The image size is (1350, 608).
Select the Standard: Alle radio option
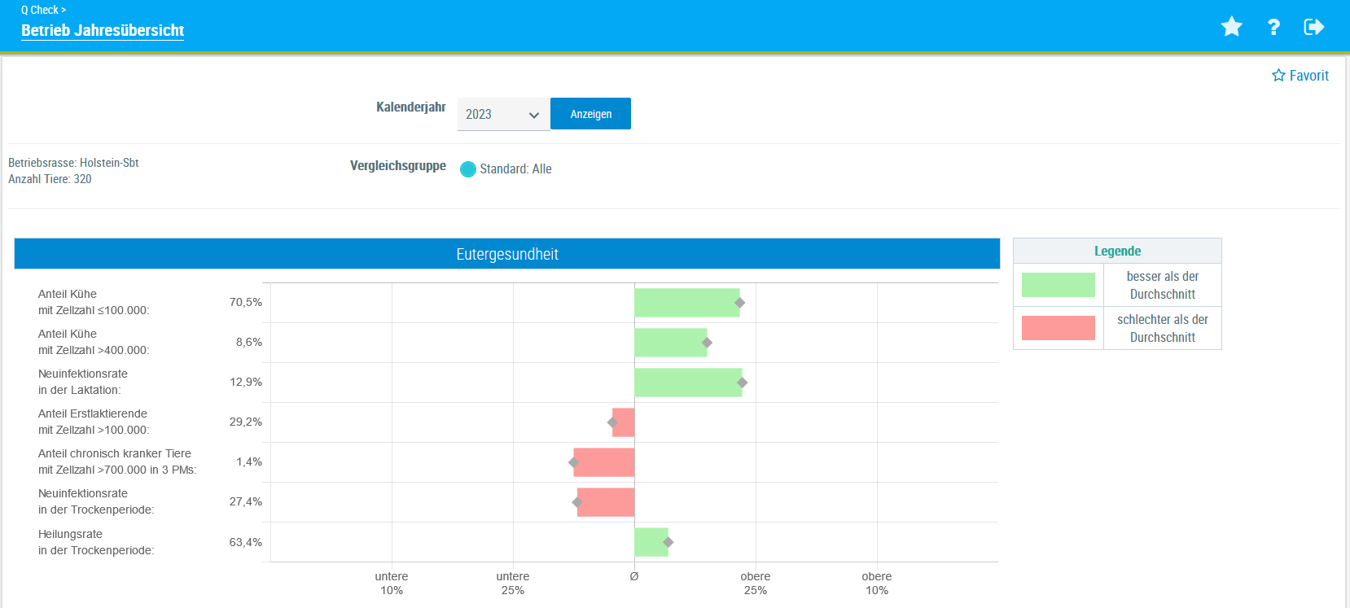pos(468,169)
